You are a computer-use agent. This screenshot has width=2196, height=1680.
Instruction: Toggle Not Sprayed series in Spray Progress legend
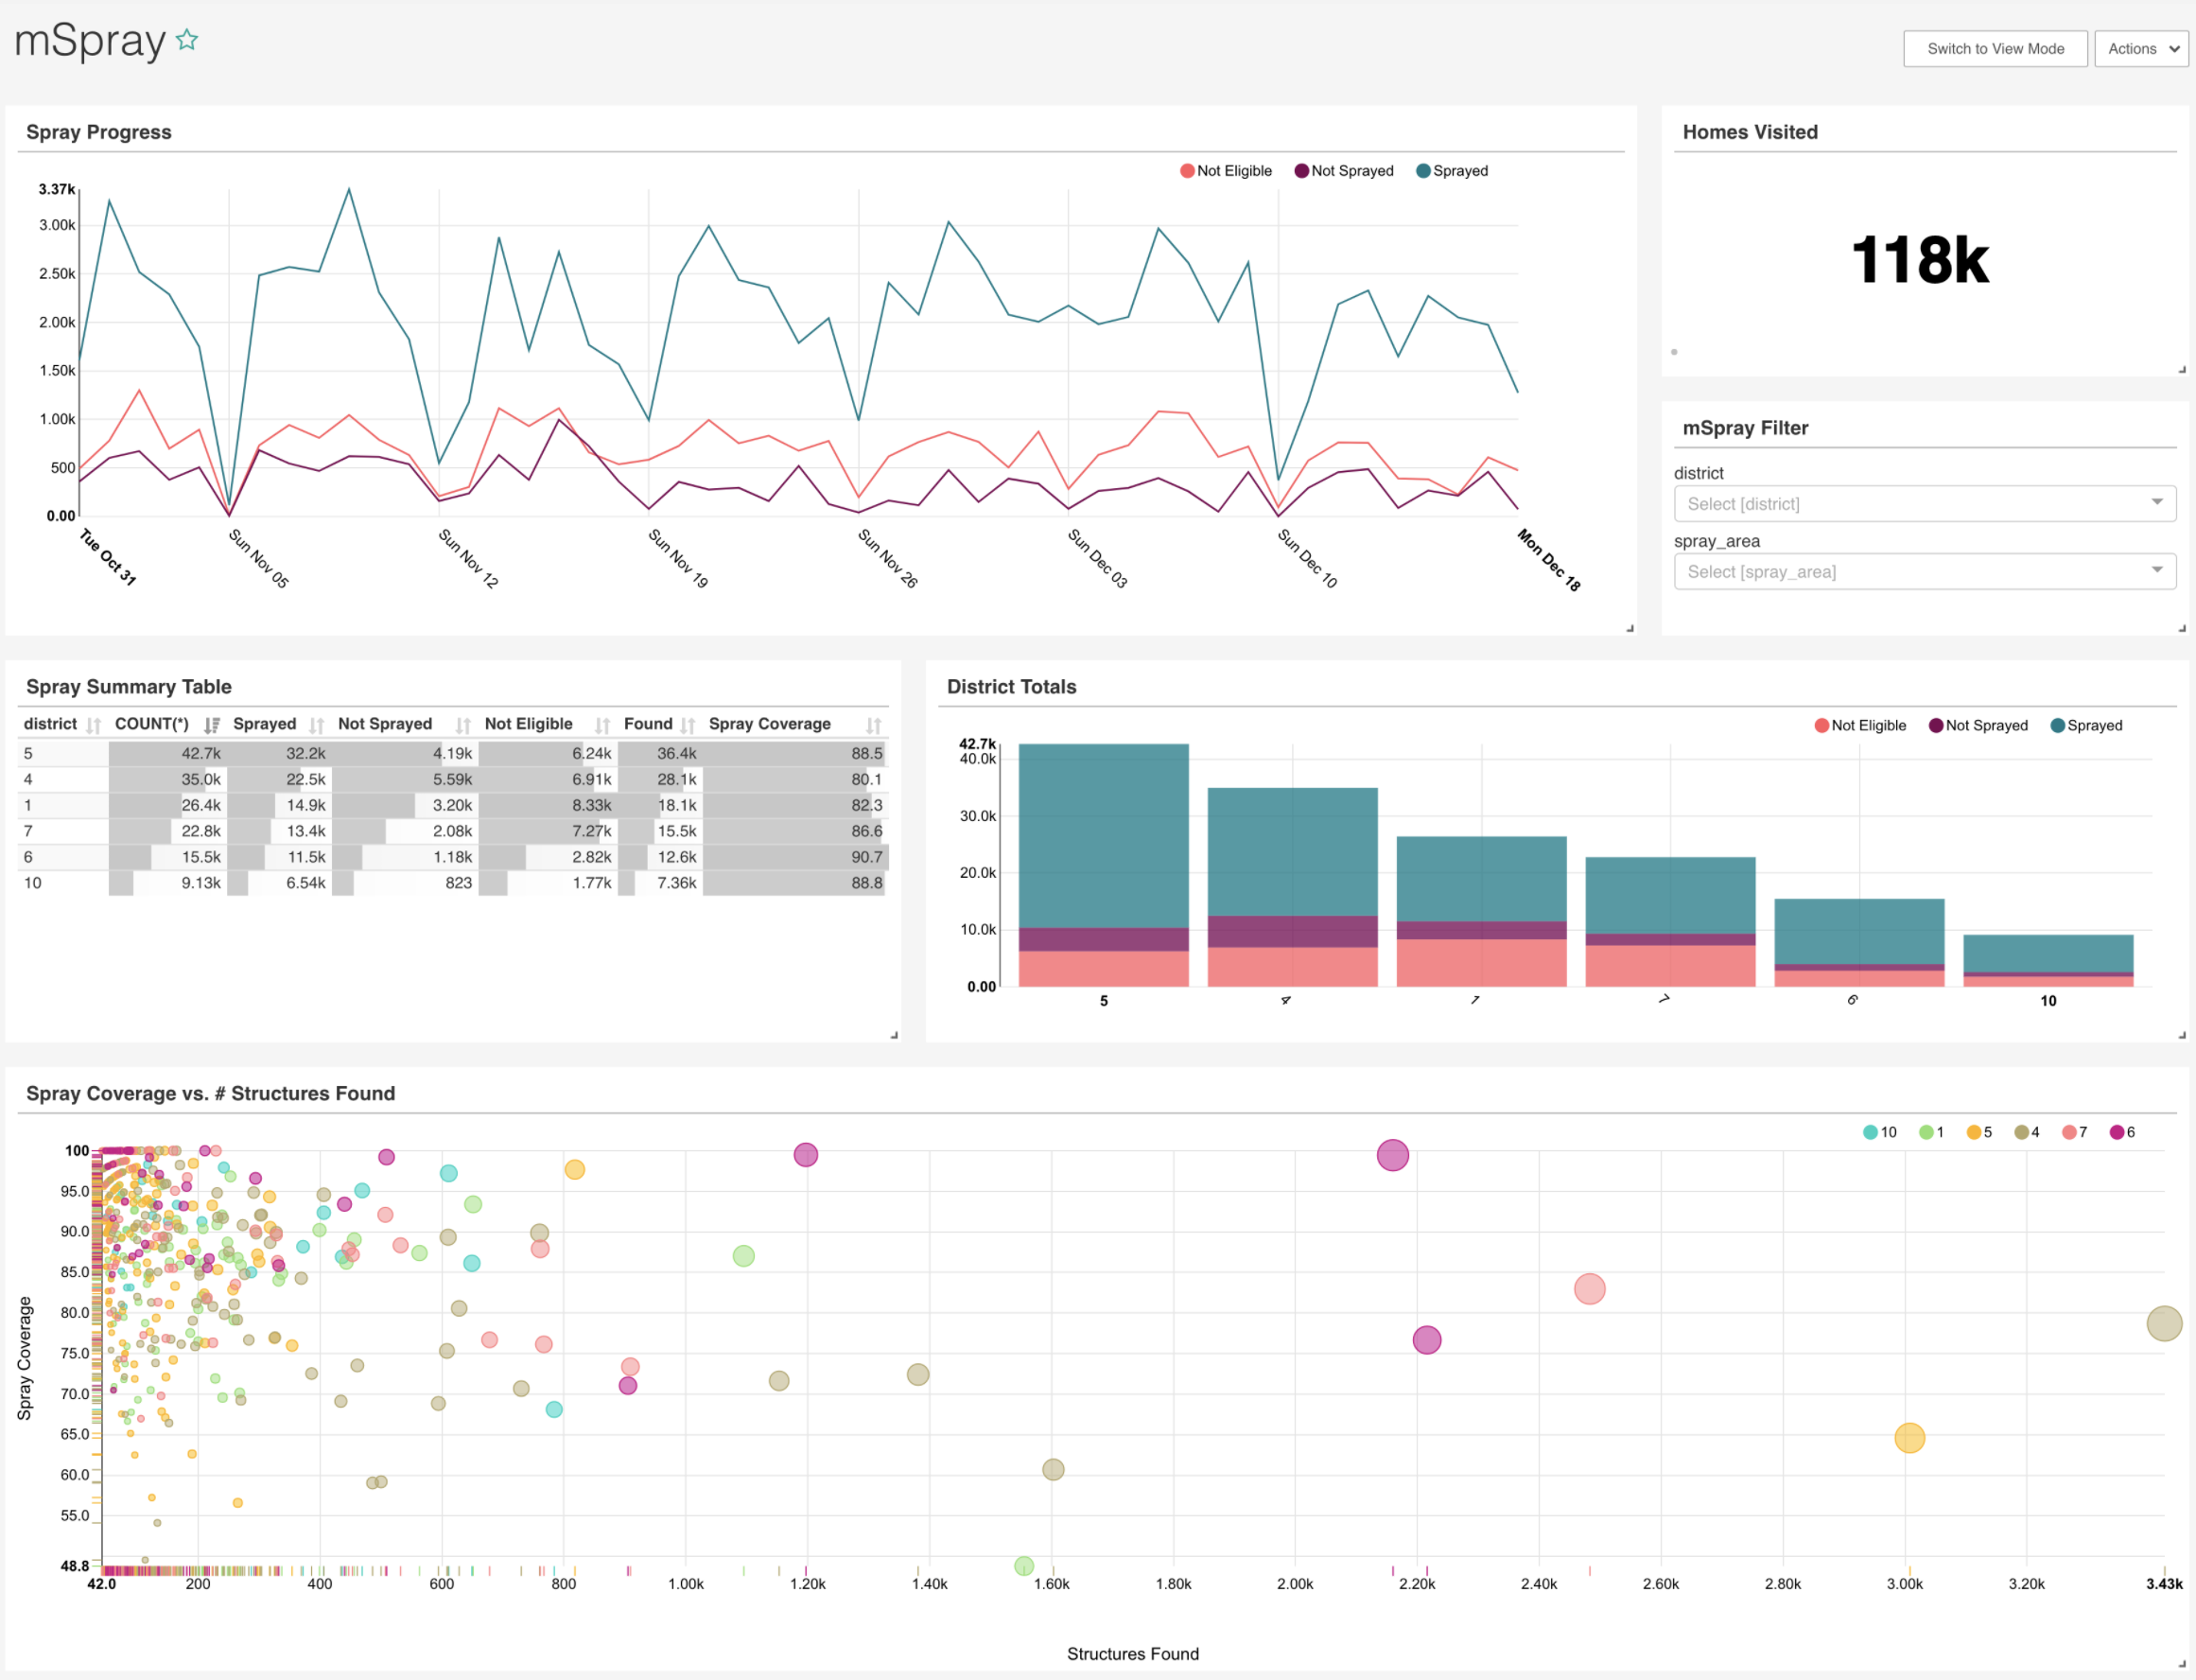pyautogui.click(x=1343, y=171)
